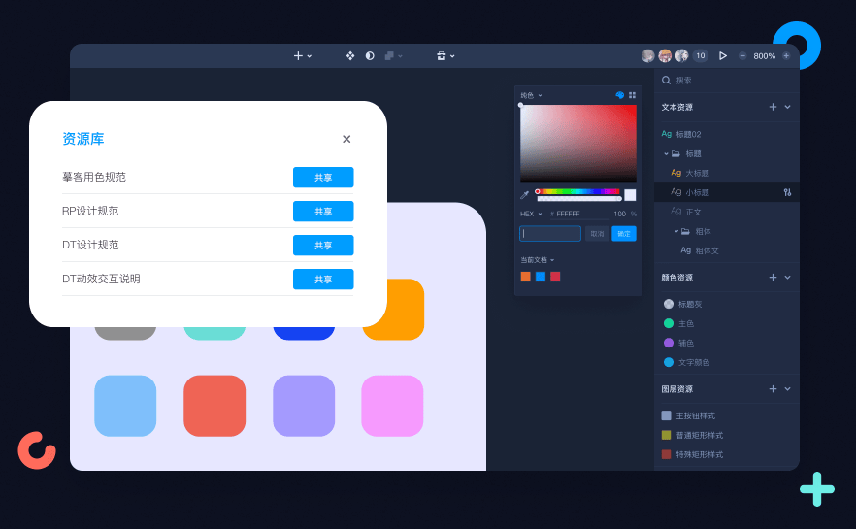Click 共享 button for 摹客用色规范
Image resolution: width=856 pixels, height=529 pixels.
(x=323, y=178)
